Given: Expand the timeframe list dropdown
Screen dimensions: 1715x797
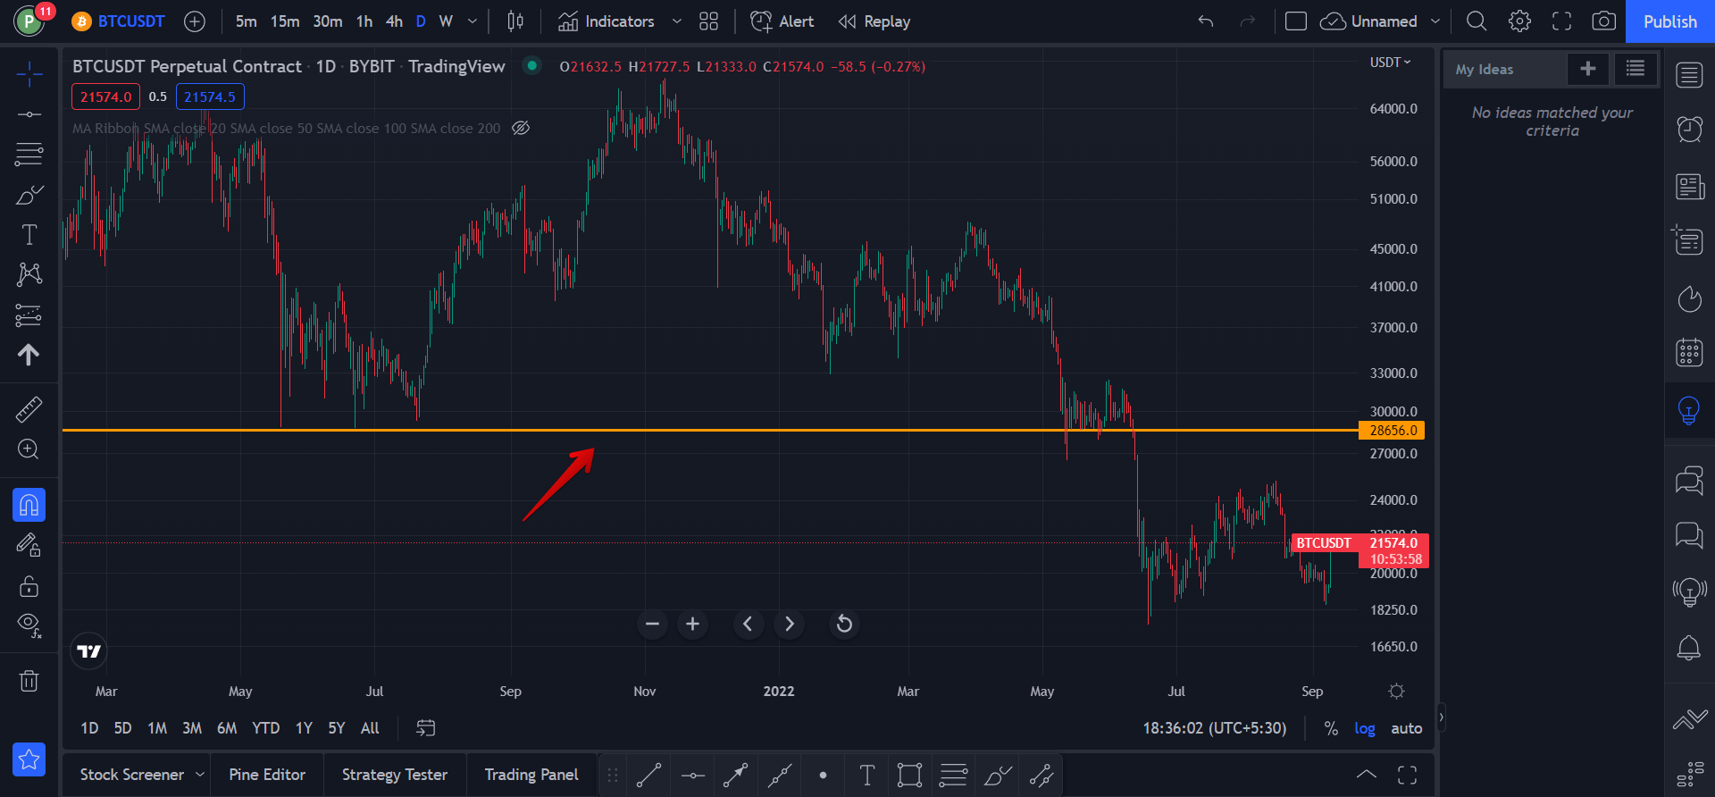Looking at the screenshot, I should click(x=473, y=21).
